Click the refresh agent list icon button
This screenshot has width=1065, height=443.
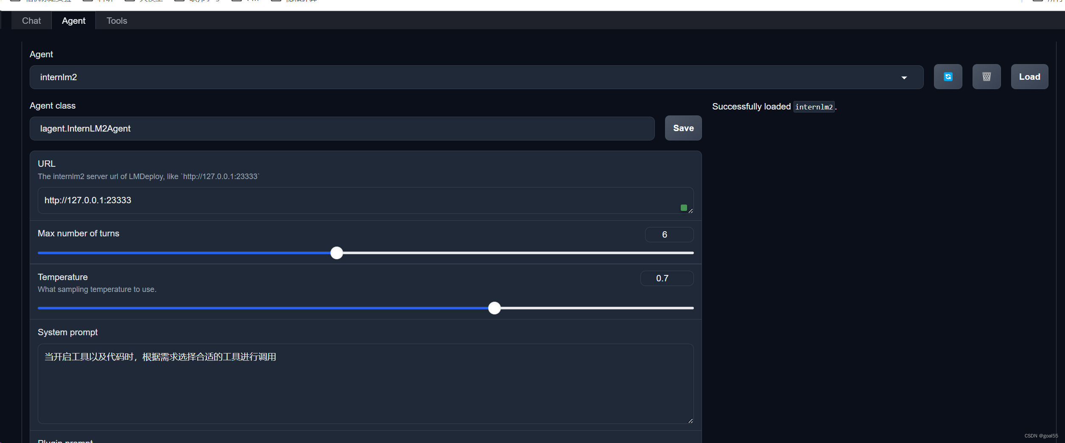[948, 77]
